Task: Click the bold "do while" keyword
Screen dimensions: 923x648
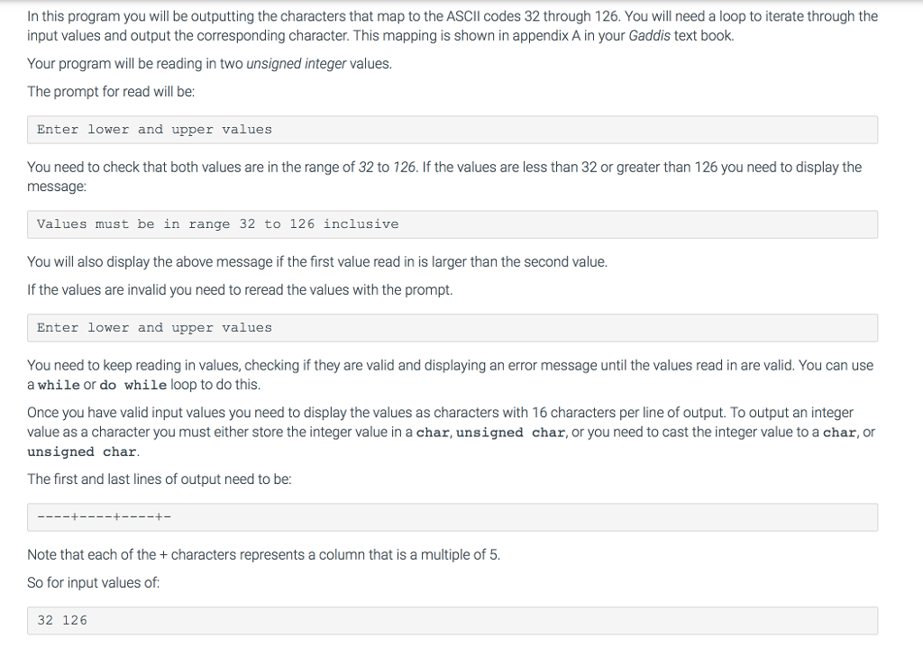Action: 133,385
